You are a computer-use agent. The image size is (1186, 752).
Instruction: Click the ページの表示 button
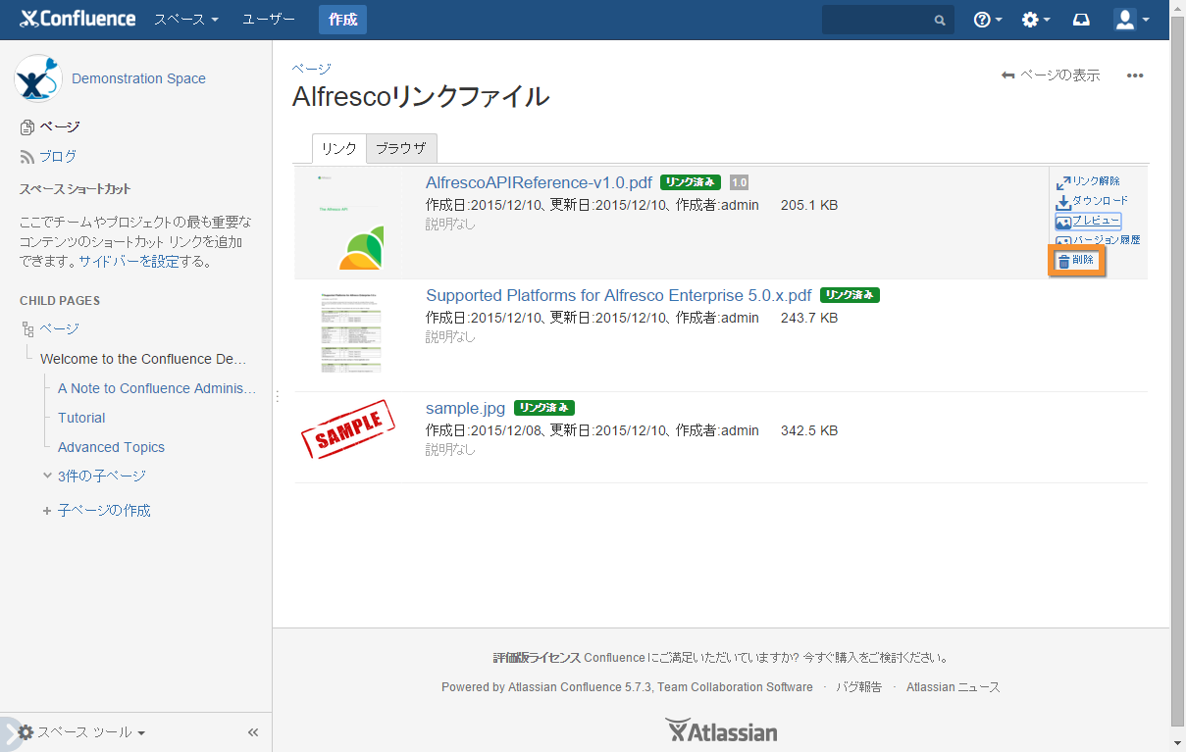(1051, 75)
